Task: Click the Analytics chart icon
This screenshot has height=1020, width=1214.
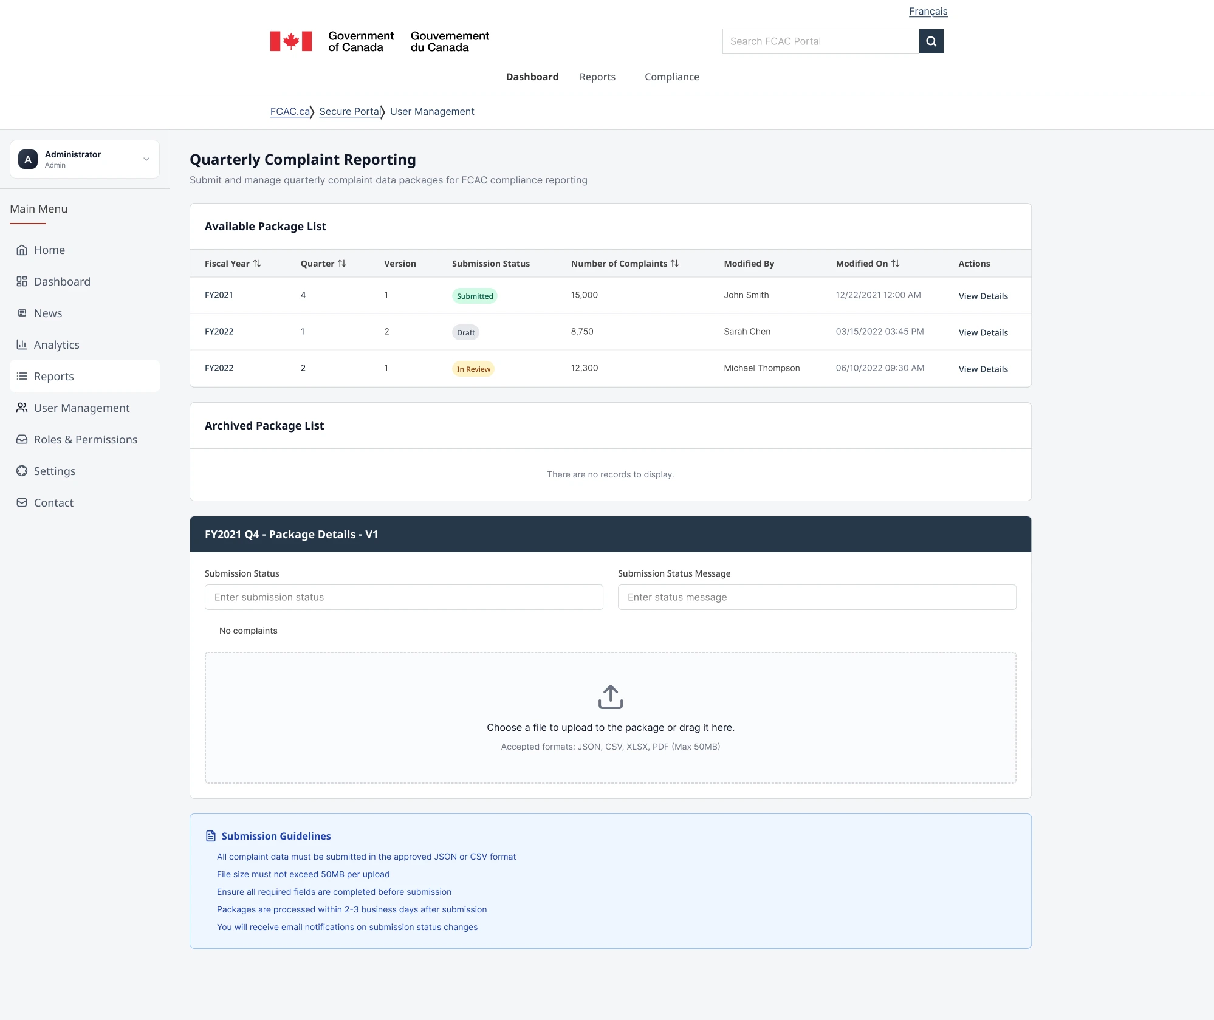Action: click(22, 344)
